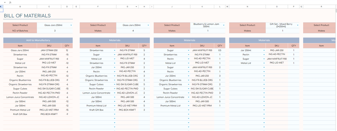Click Kraft Gift Box in Add to Manufactory table
The image size is (337, 131).
20,114
